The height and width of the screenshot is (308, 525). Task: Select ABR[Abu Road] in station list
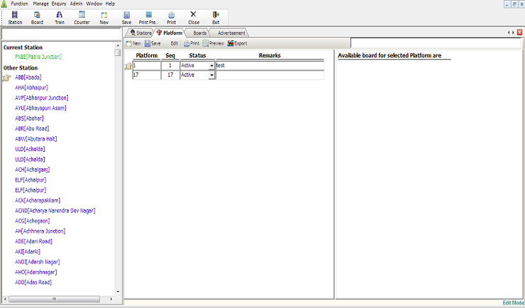pos(31,128)
